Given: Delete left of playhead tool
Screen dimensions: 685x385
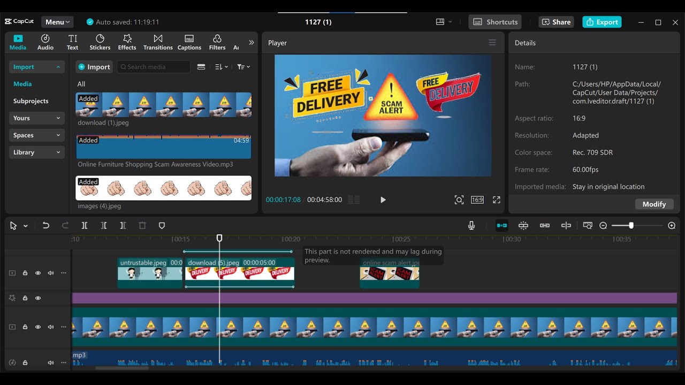Looking at the screenshot, I should (x=104, y=226).
